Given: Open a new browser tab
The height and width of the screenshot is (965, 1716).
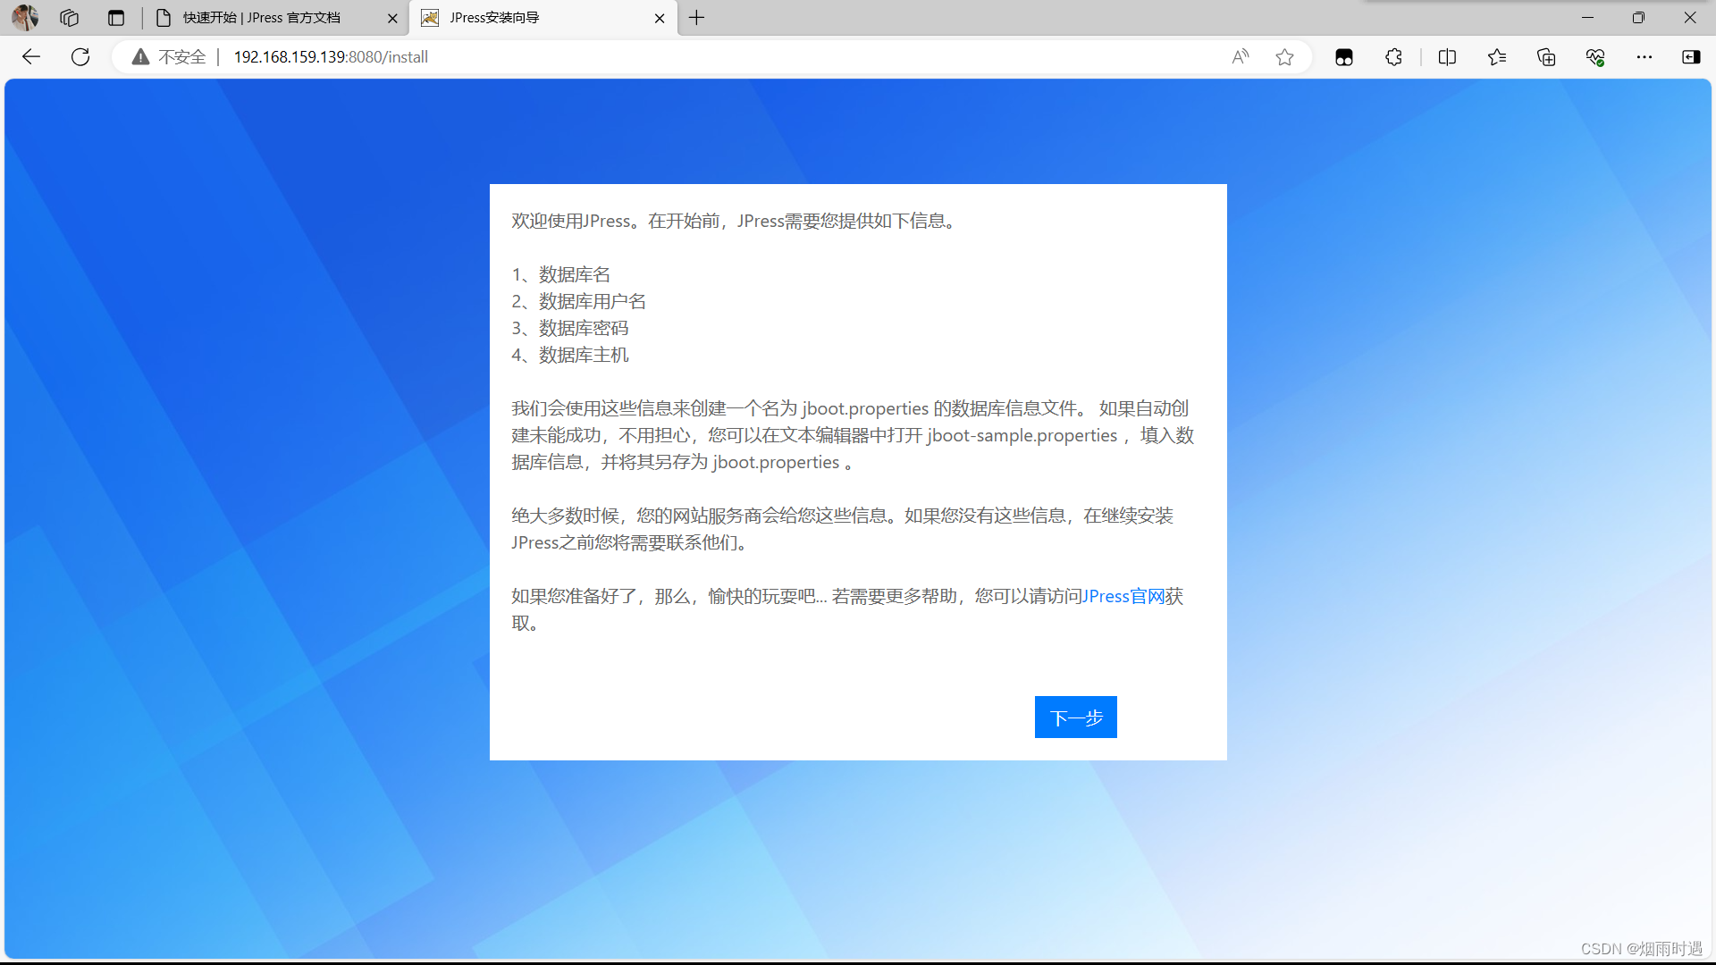Looking at the screenshot, I should click(697, 18).
